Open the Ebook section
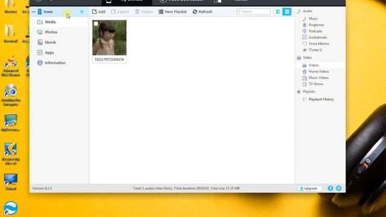386x217 pixels. pos(50,42)
